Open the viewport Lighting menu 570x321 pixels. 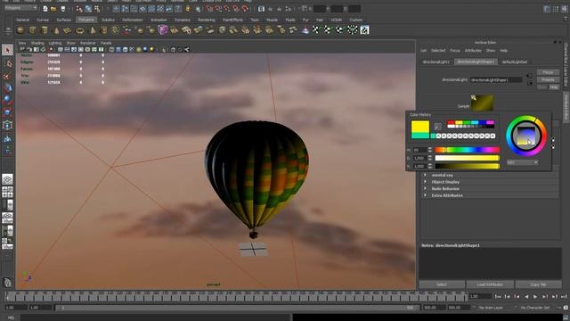click(55, 43)
